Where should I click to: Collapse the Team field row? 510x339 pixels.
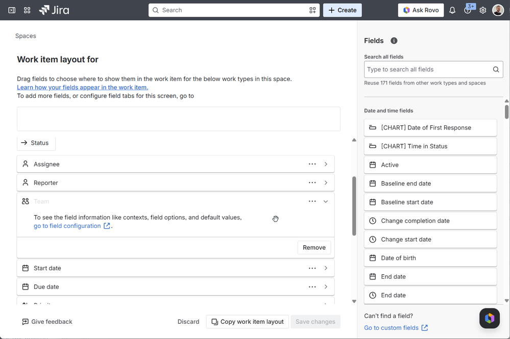326,201
